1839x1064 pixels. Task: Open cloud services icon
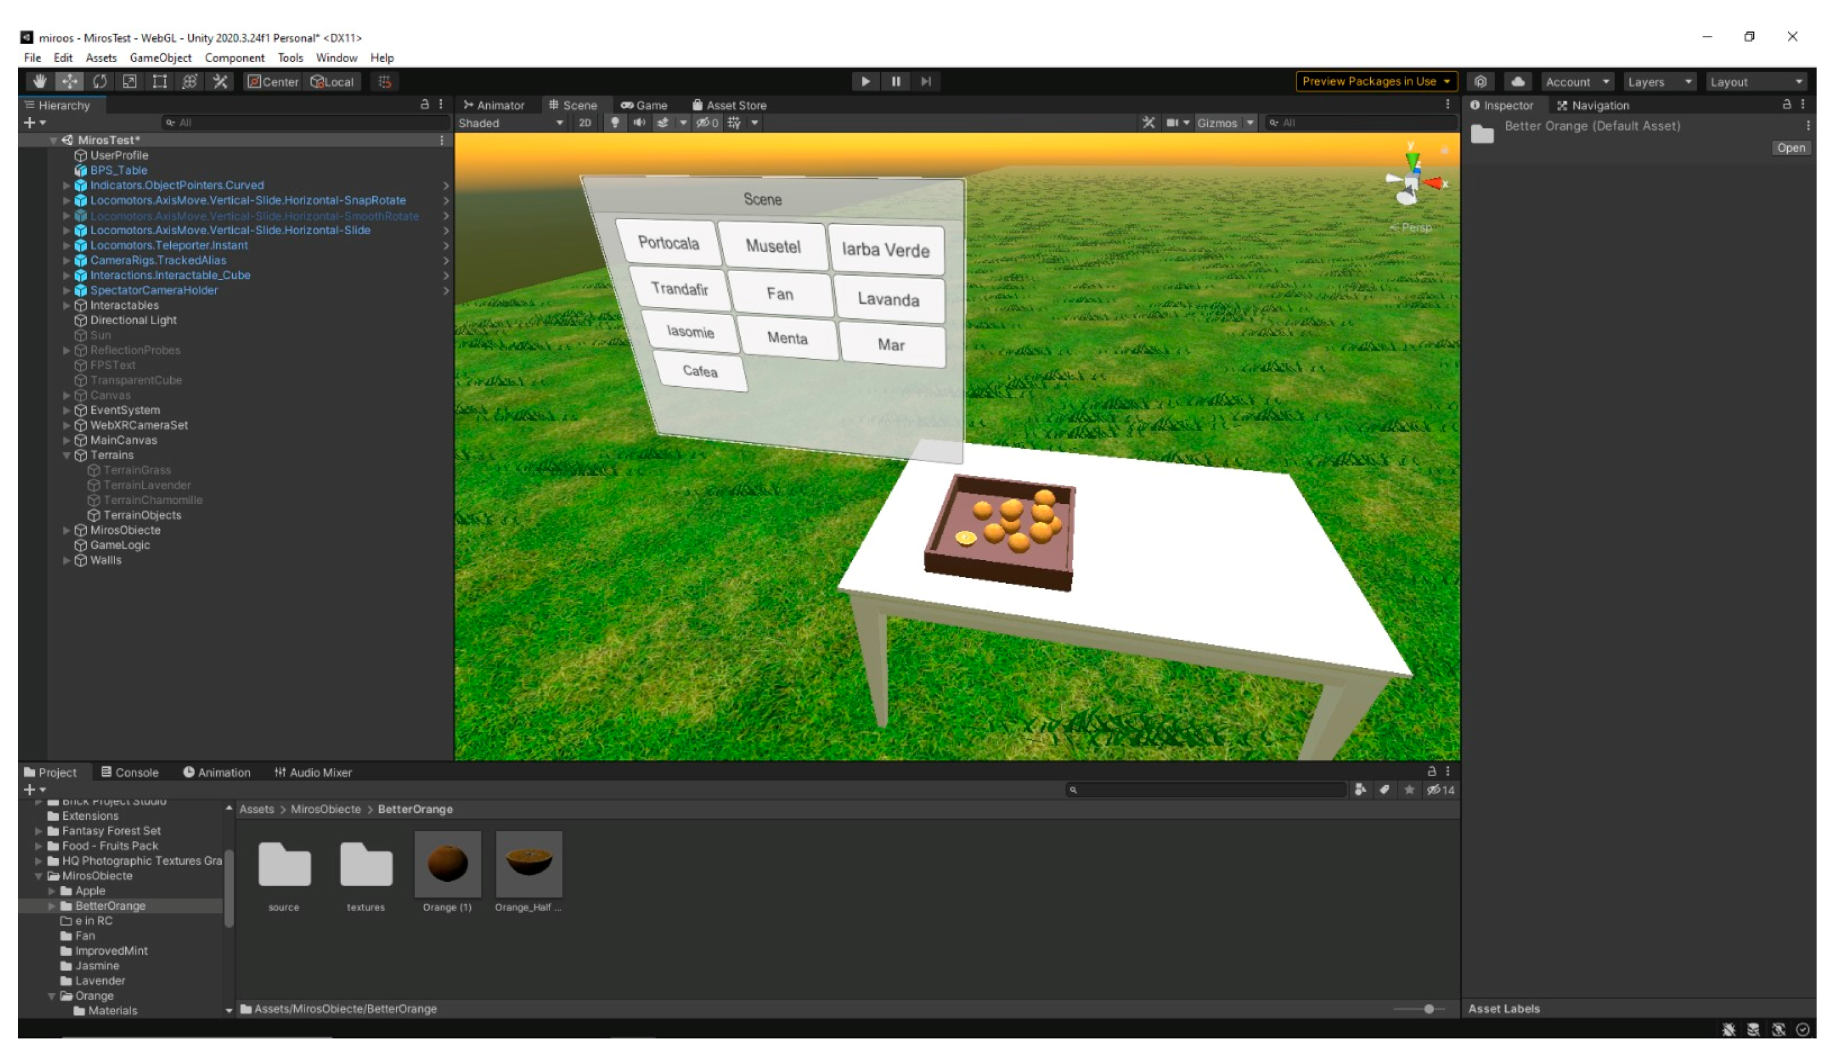pos(1518,82)
